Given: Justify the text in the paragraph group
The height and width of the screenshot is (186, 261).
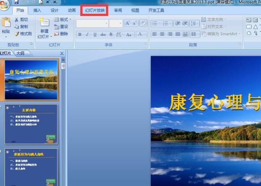Looking at the screenshot, I should [x=177, y=34].
